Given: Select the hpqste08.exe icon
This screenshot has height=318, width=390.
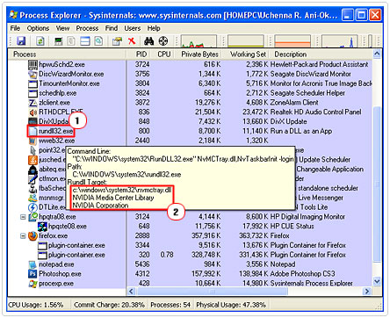Looking at the screenshot, I should point(42,227).
